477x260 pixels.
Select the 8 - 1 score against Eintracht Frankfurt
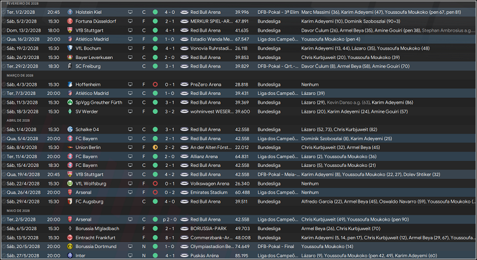coord(170,238)
